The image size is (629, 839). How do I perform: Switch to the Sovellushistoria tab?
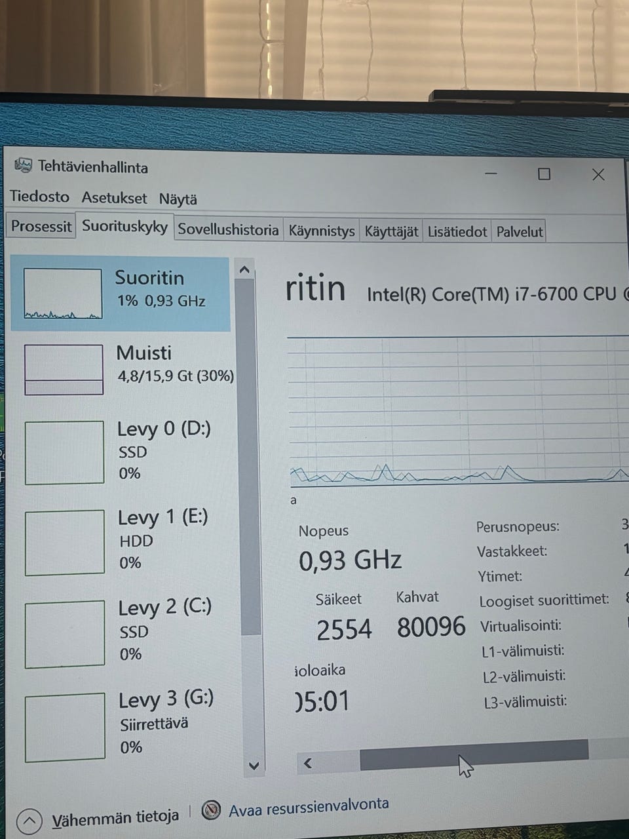229,230
